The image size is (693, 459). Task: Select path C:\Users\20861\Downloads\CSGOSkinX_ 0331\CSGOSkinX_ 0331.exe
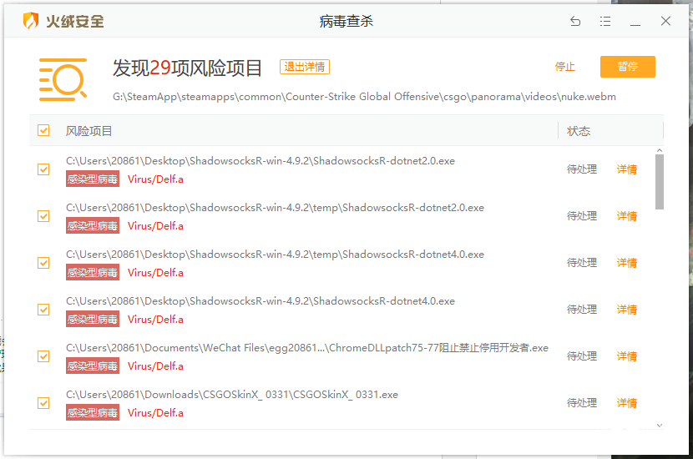click(232, 395)
